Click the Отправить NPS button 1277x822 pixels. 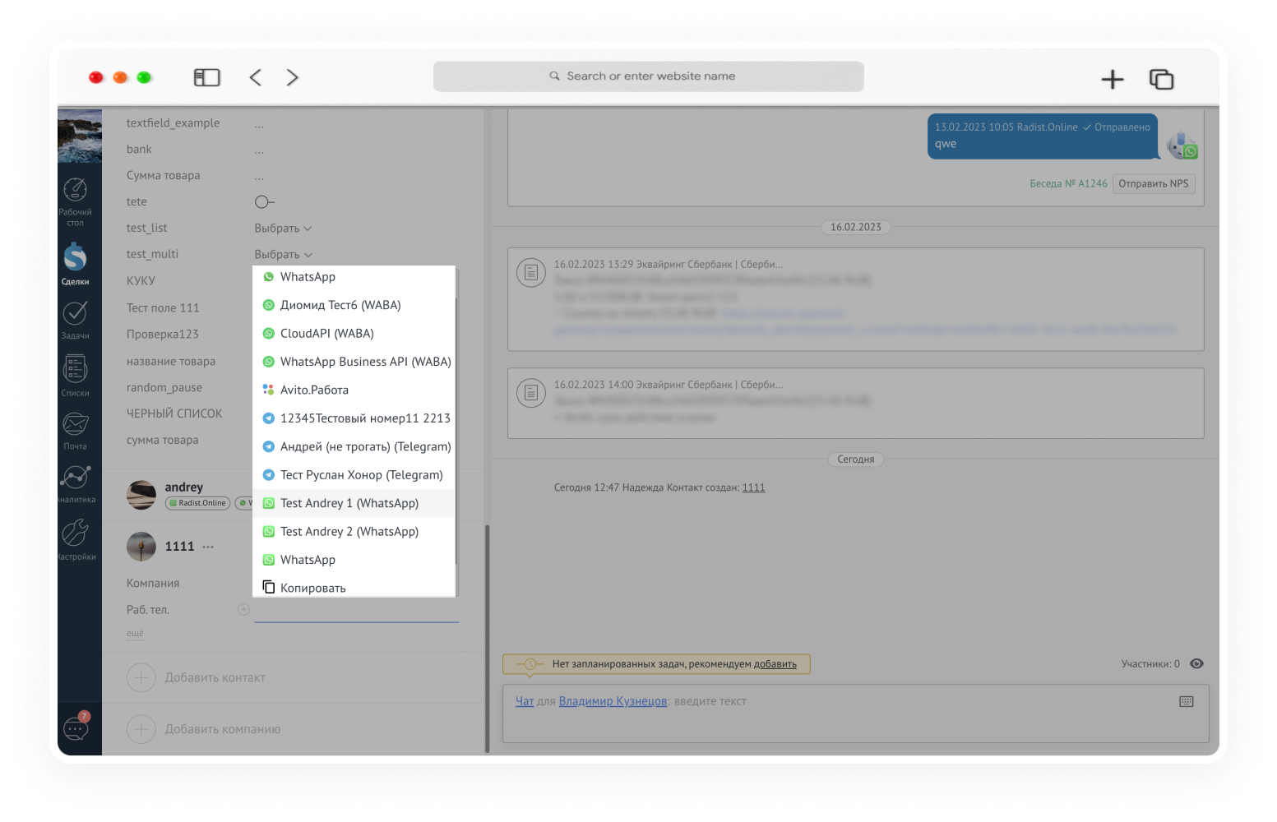(x=1154, y=183)
